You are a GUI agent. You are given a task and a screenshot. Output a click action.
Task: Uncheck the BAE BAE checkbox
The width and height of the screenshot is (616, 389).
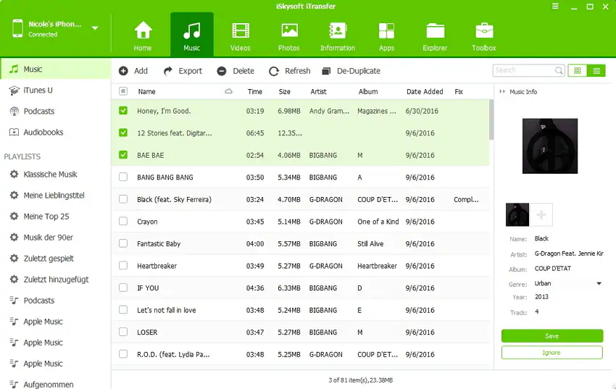(x=123, y=154)
